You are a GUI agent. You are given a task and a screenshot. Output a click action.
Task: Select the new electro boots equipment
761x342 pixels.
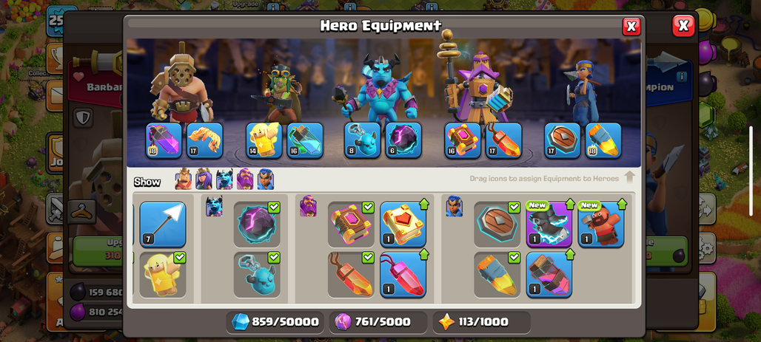(549, 225)
